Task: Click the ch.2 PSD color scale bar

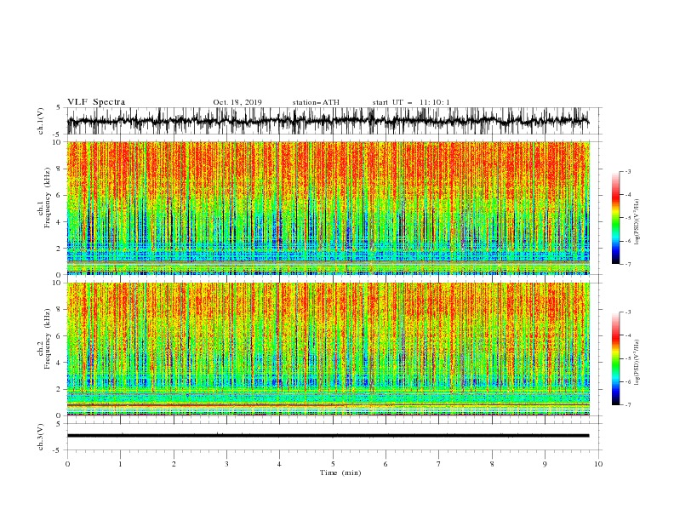Action: click(615, 358)
